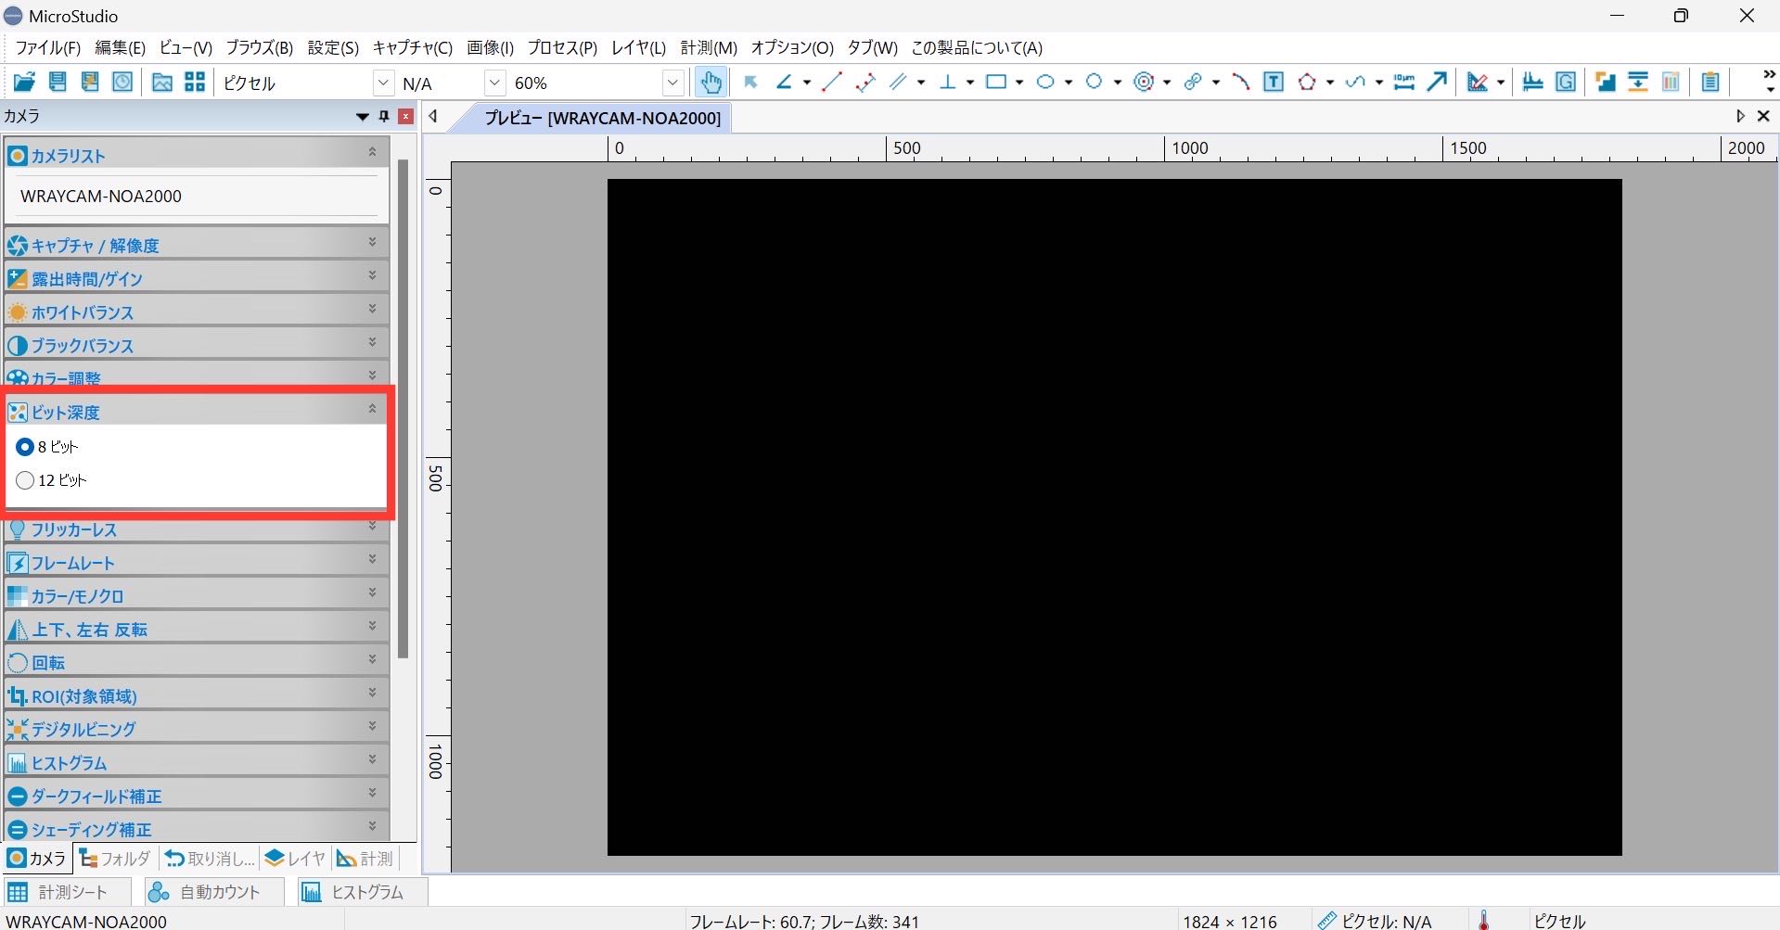Select the 8 ビット radio button
Screen dimensions: 1780x930
tap(25, 447)
